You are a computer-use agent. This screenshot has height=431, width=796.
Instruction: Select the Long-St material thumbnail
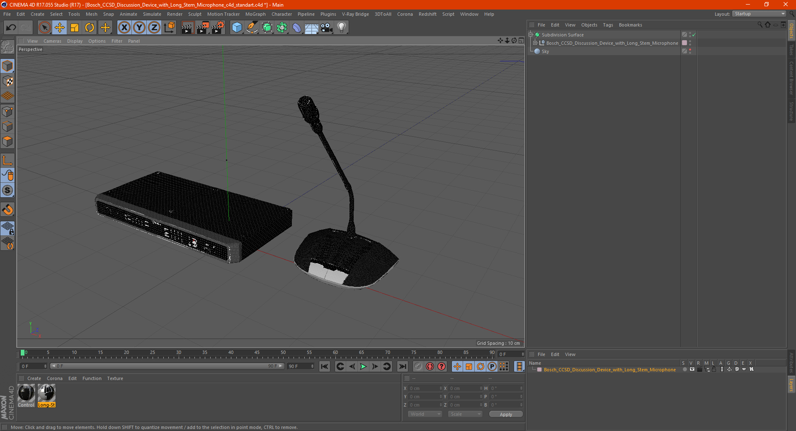click(x=46, y=395)
